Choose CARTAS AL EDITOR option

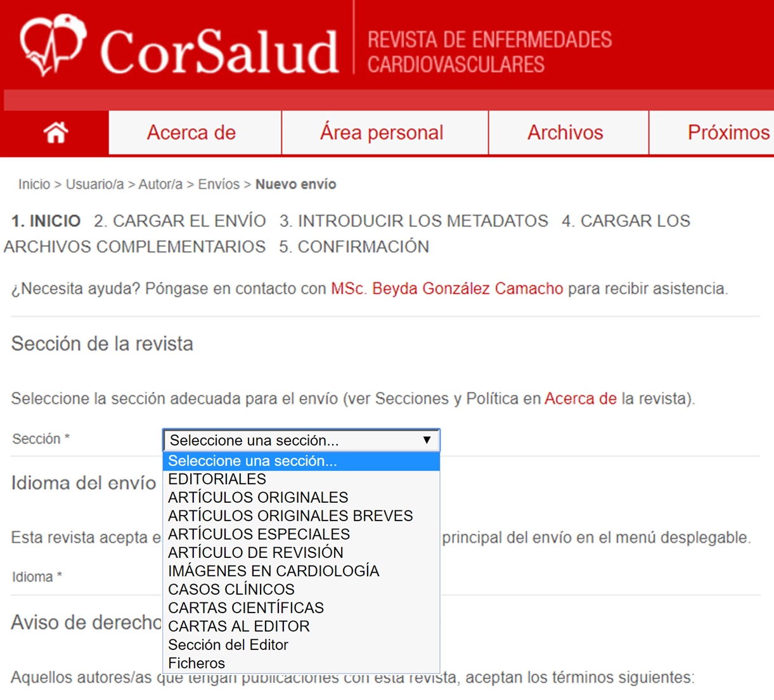pyautogui.click(x=238, y=626)
